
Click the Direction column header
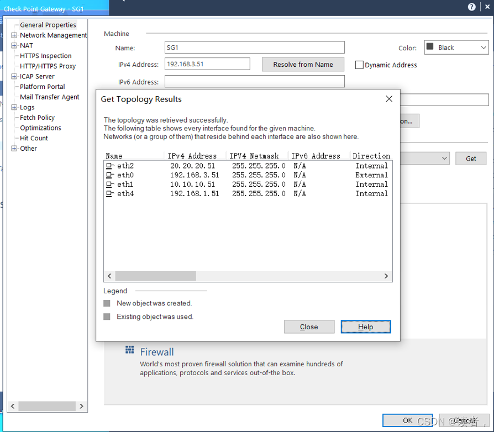pyautogui.click(x=371, y=156)
